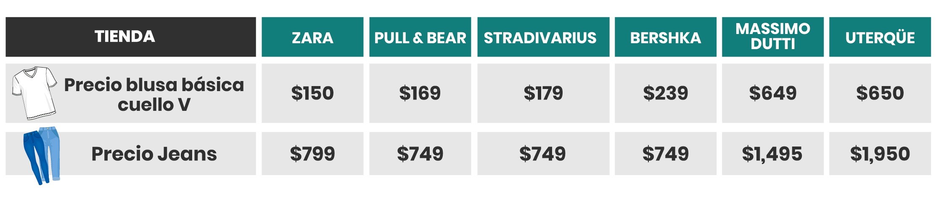Select the ZARA column header

coord(312,37)
